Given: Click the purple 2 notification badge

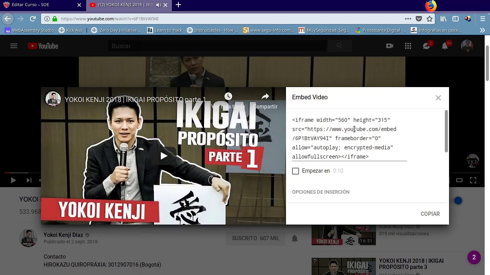Looking at the screenshot, I should pyautogui.click(x=474, y=257).
